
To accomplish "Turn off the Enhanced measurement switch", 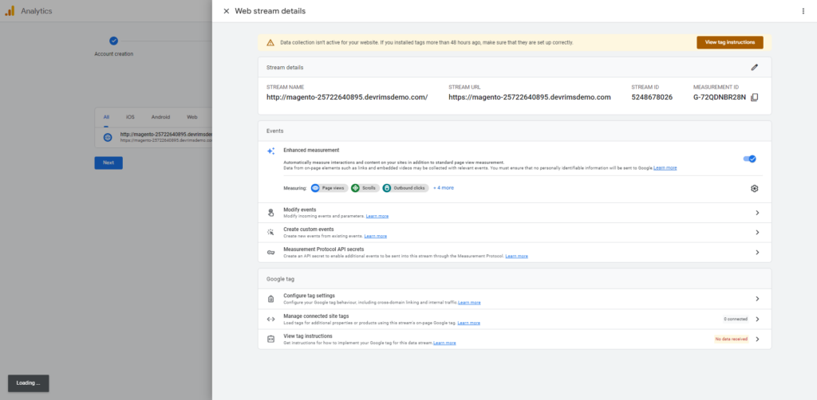I will click(750, 159).
